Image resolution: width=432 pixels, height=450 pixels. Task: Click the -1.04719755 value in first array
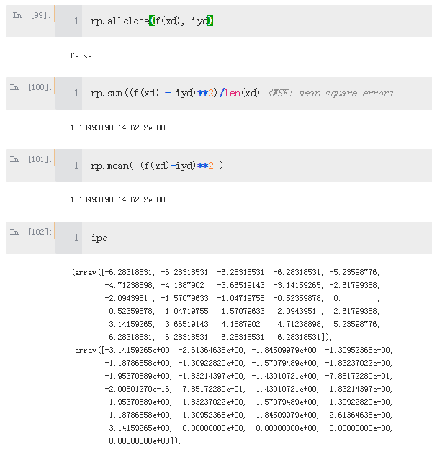[x=240, y=298]
